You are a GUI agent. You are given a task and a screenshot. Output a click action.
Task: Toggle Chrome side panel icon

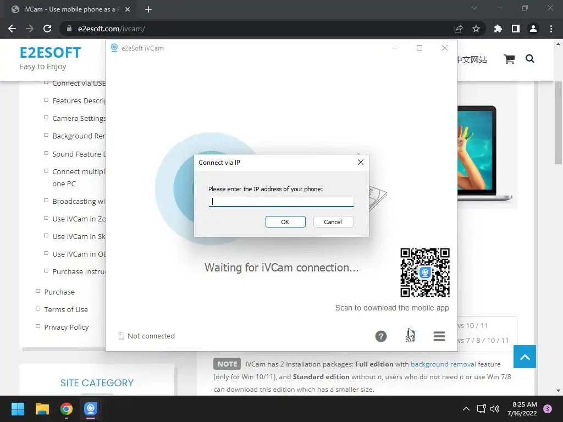coord(516,29)
